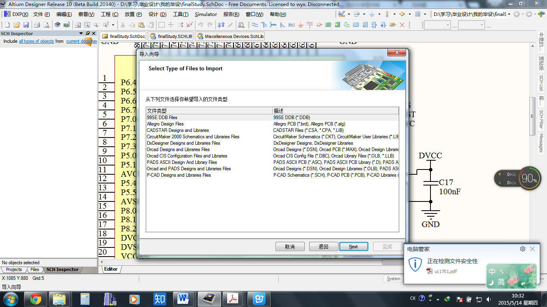Open the SCH Inspector panel options dropdown
The height and width of the screenshot is (307, 547).
tap(82, 34)
